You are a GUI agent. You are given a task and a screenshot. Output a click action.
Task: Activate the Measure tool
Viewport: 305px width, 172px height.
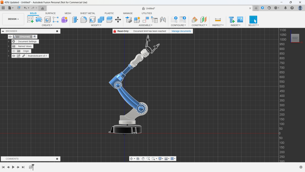[x=218, y=19]
